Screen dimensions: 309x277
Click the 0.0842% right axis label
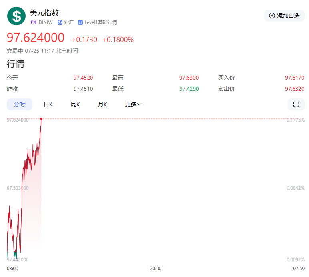[x=295, y=188]
